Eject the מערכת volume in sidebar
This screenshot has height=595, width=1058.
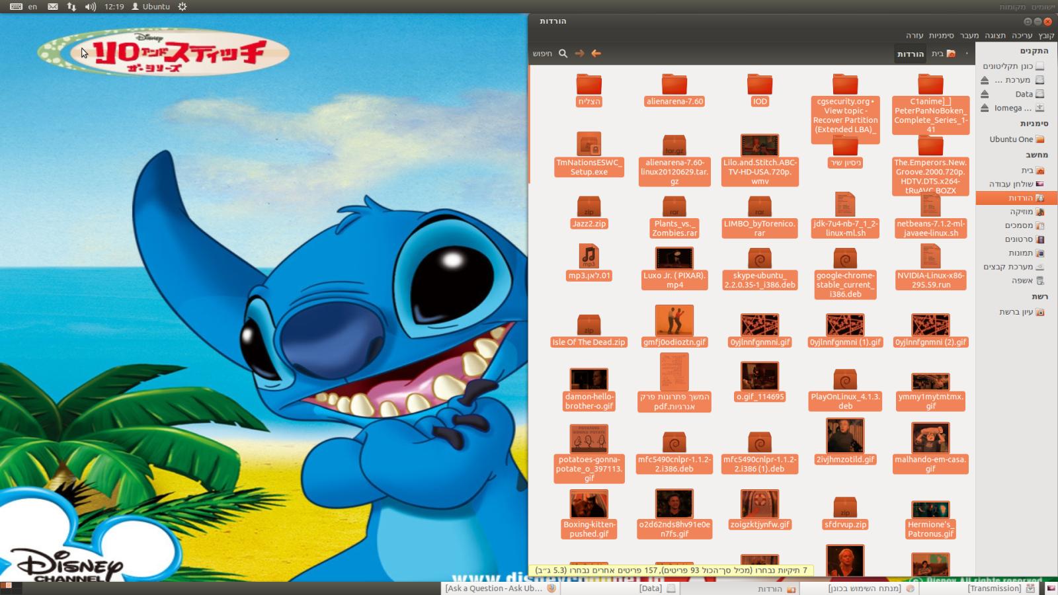coord(985,80)
